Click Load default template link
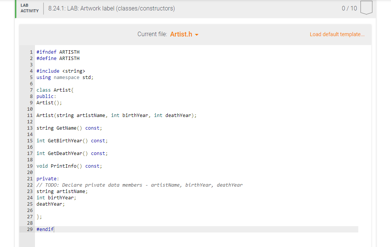This screenshot has width=391, height=247. tap(337, 34)
